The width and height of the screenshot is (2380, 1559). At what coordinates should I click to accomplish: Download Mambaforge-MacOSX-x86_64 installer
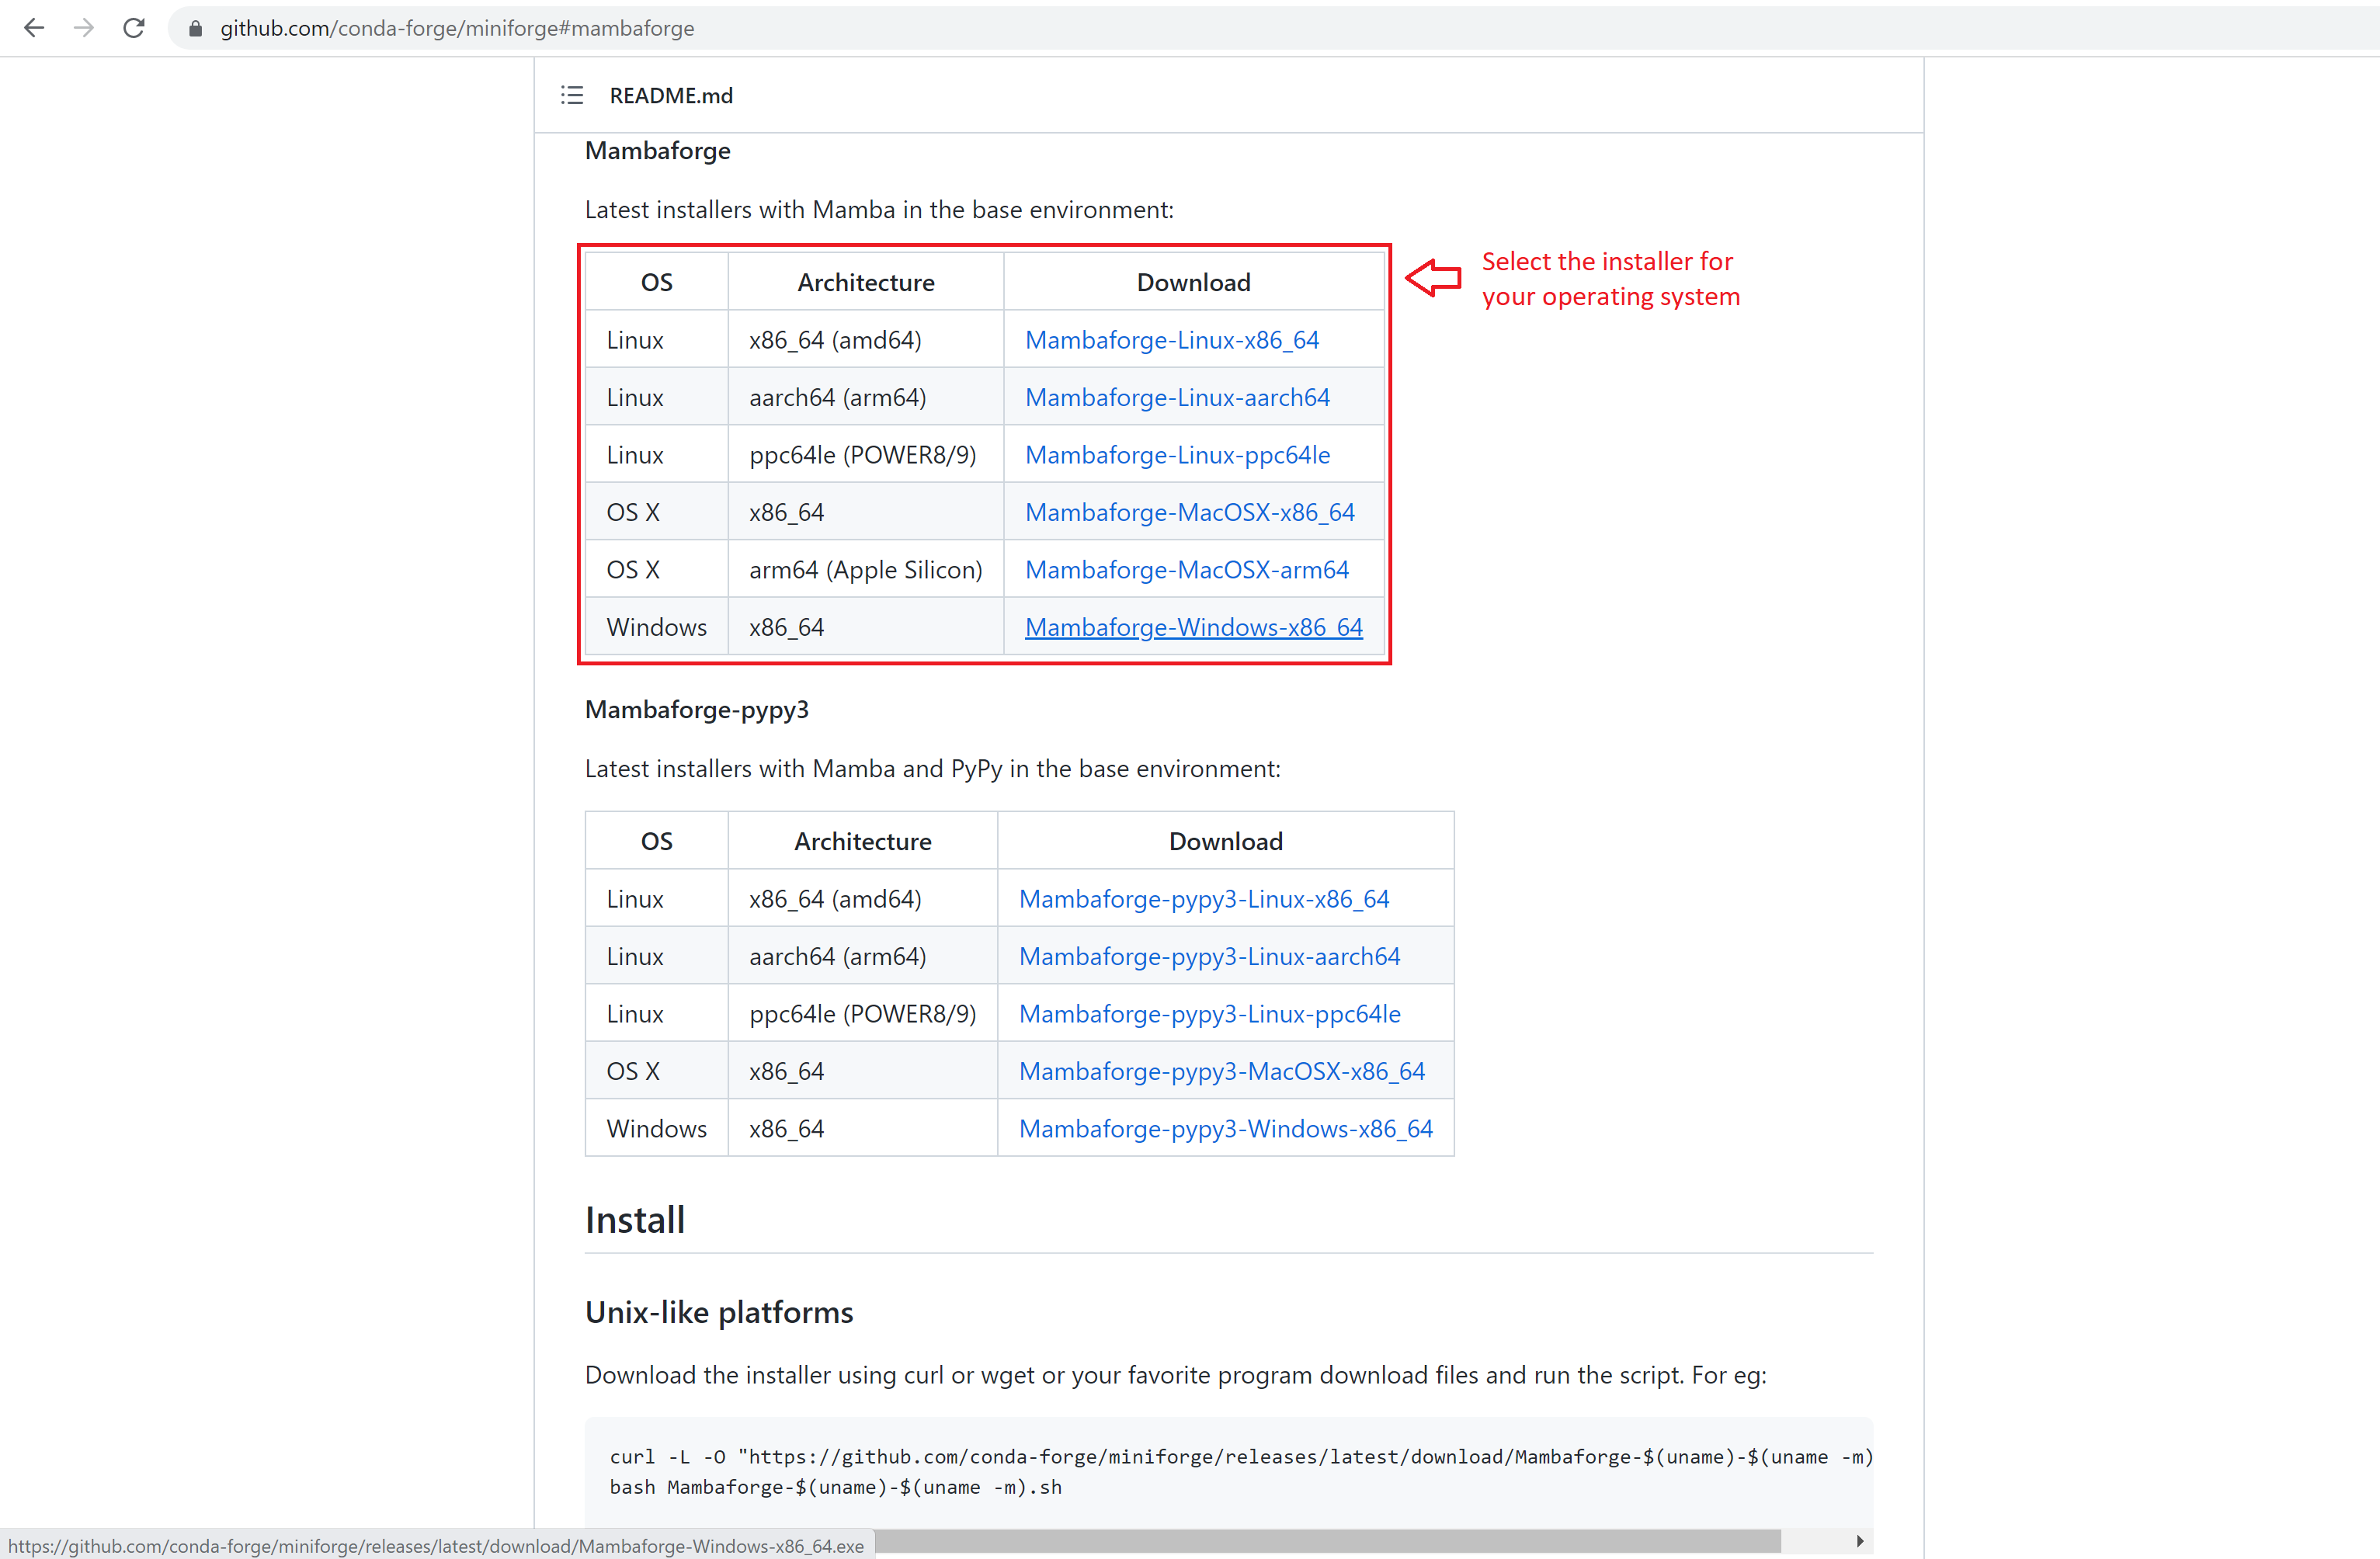coord(1189,512)
